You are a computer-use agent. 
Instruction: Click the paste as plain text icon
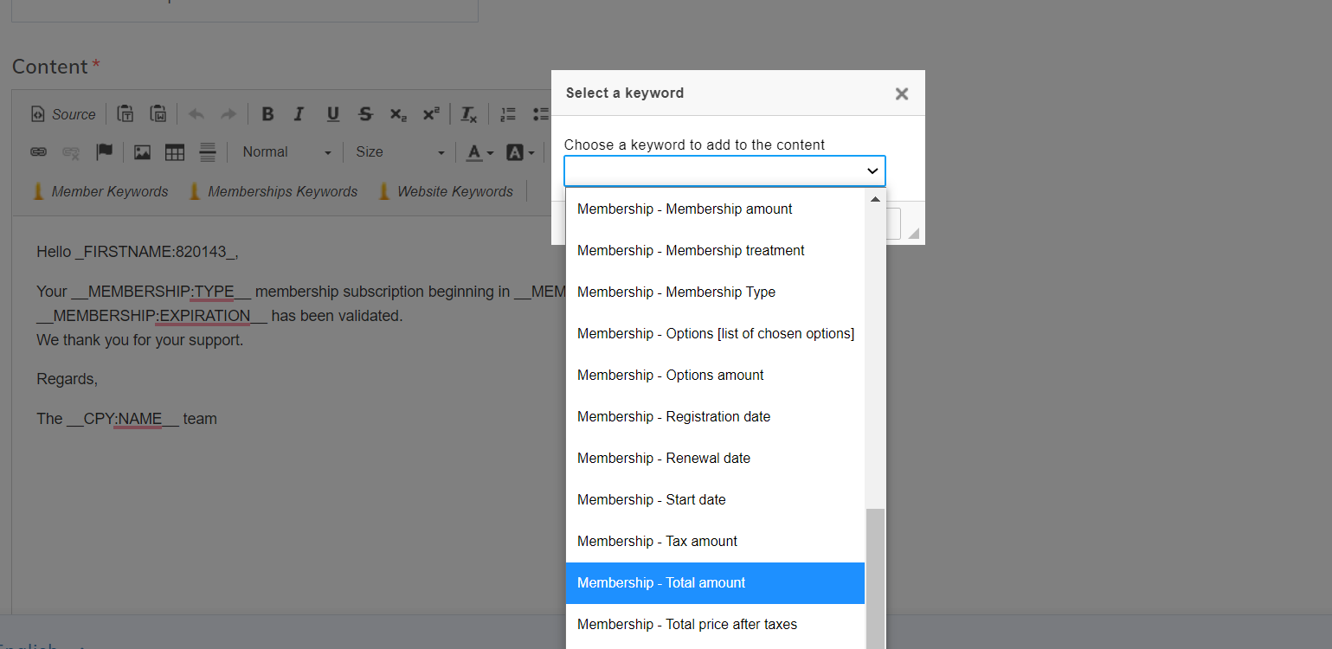(125, 114)
